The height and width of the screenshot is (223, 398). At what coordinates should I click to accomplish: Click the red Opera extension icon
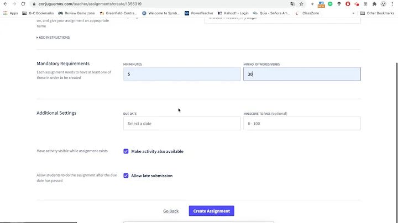(348, 4)
